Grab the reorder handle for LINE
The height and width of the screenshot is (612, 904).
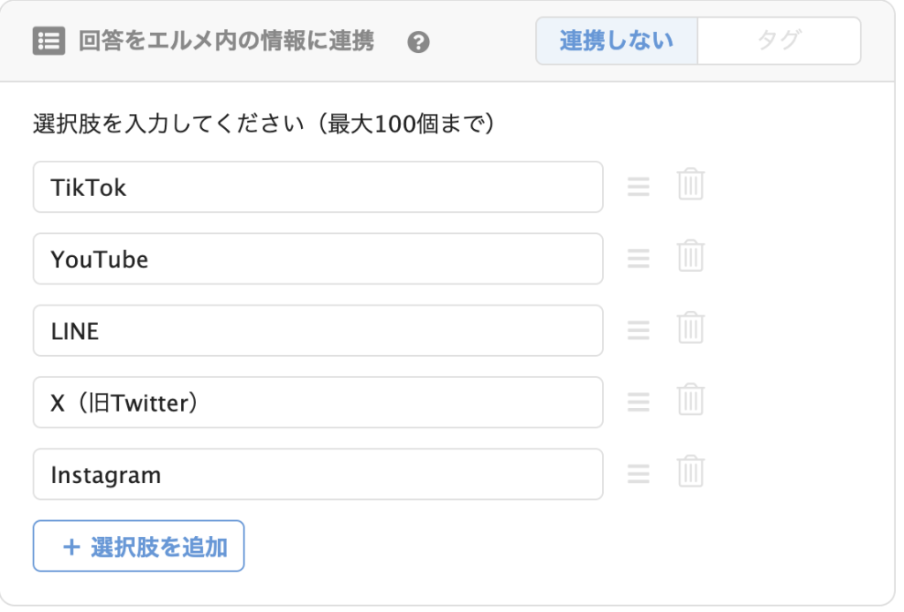click(638, 330)
